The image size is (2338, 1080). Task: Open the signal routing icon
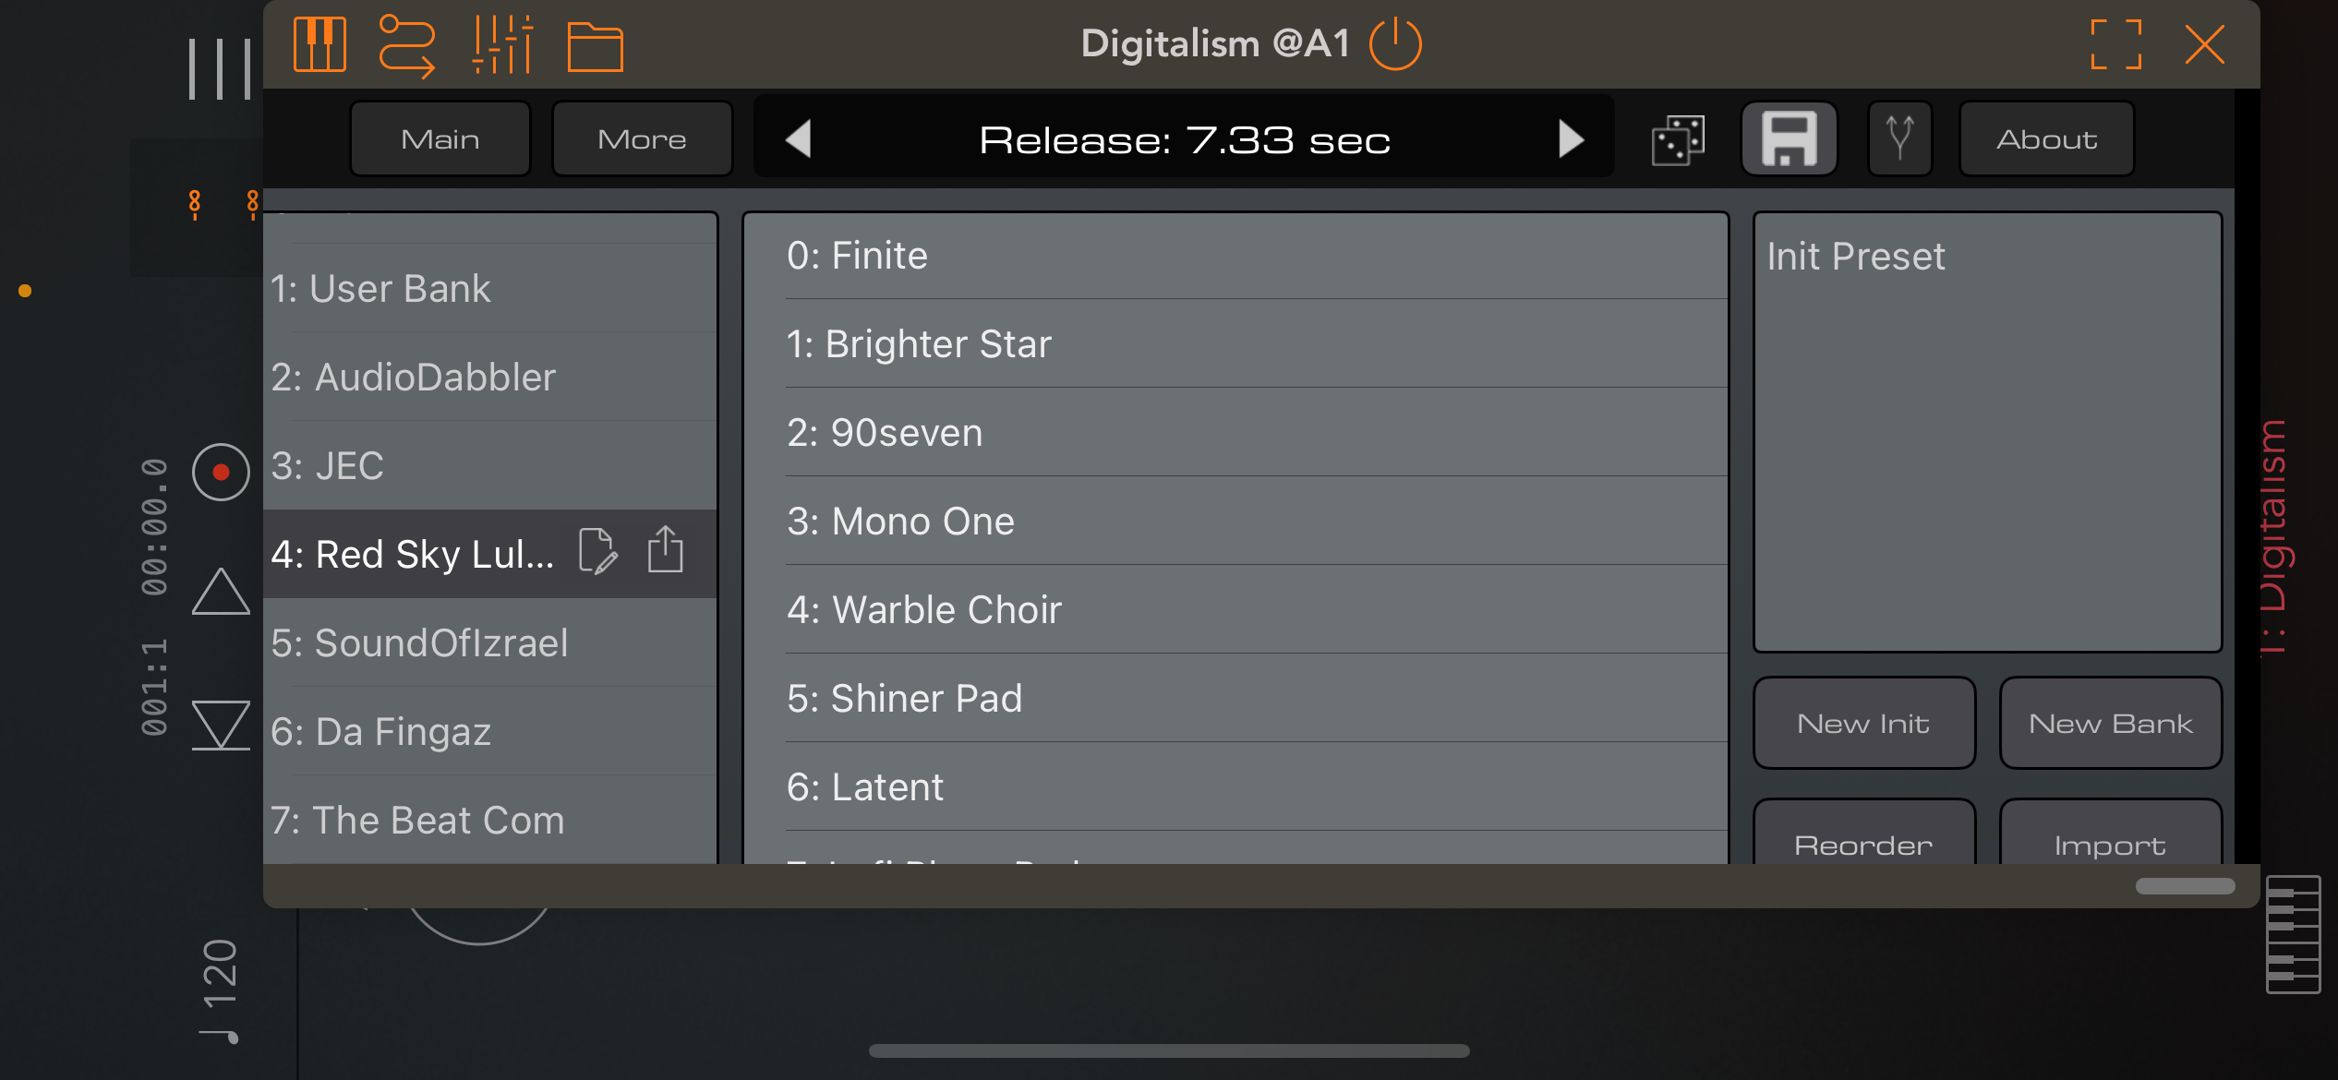pos(407,45)
